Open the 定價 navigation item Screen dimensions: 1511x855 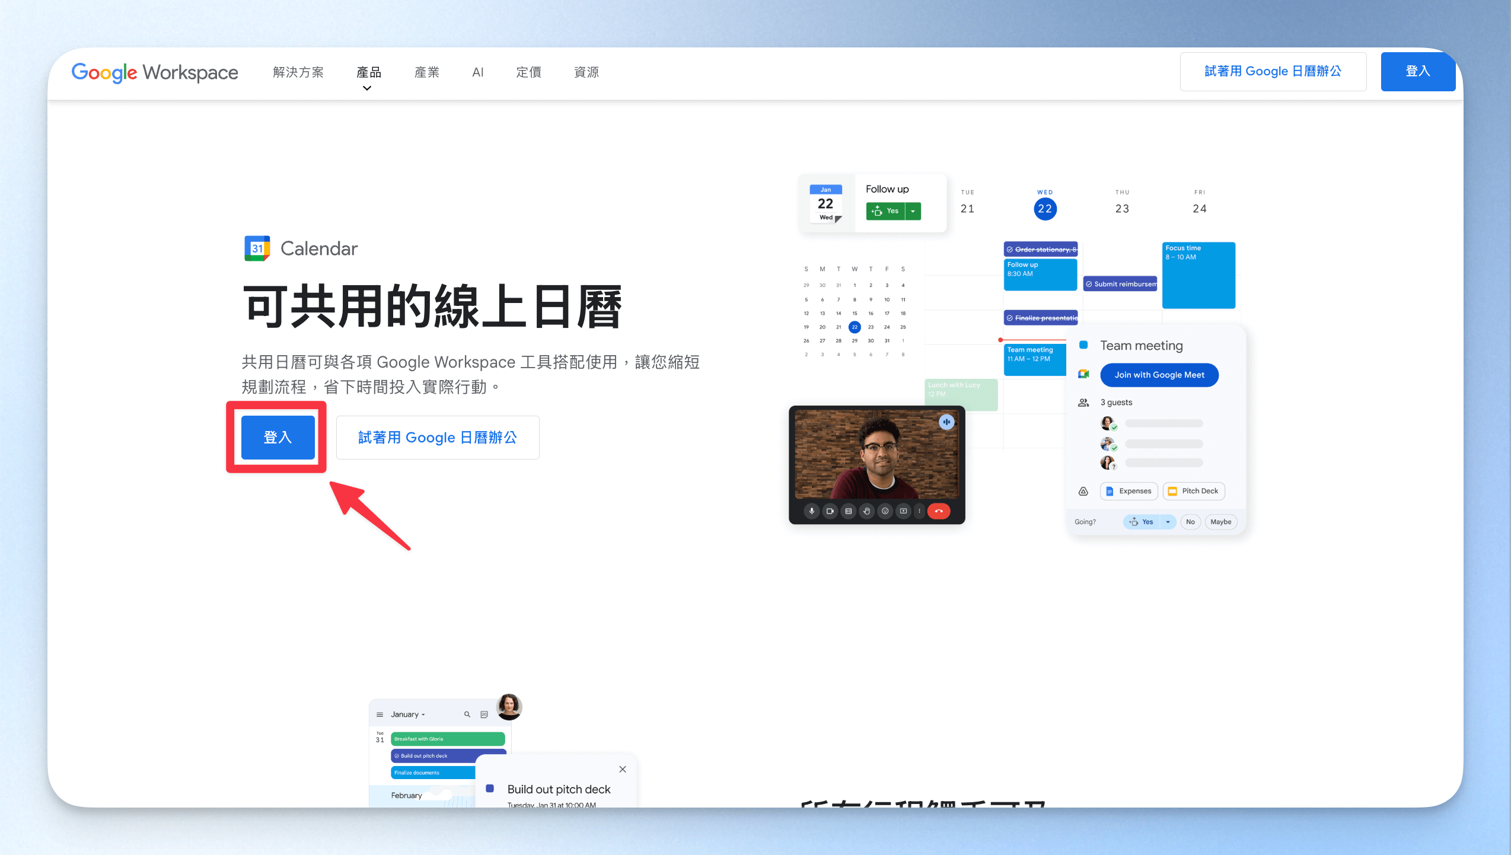[x=528, y=72]
